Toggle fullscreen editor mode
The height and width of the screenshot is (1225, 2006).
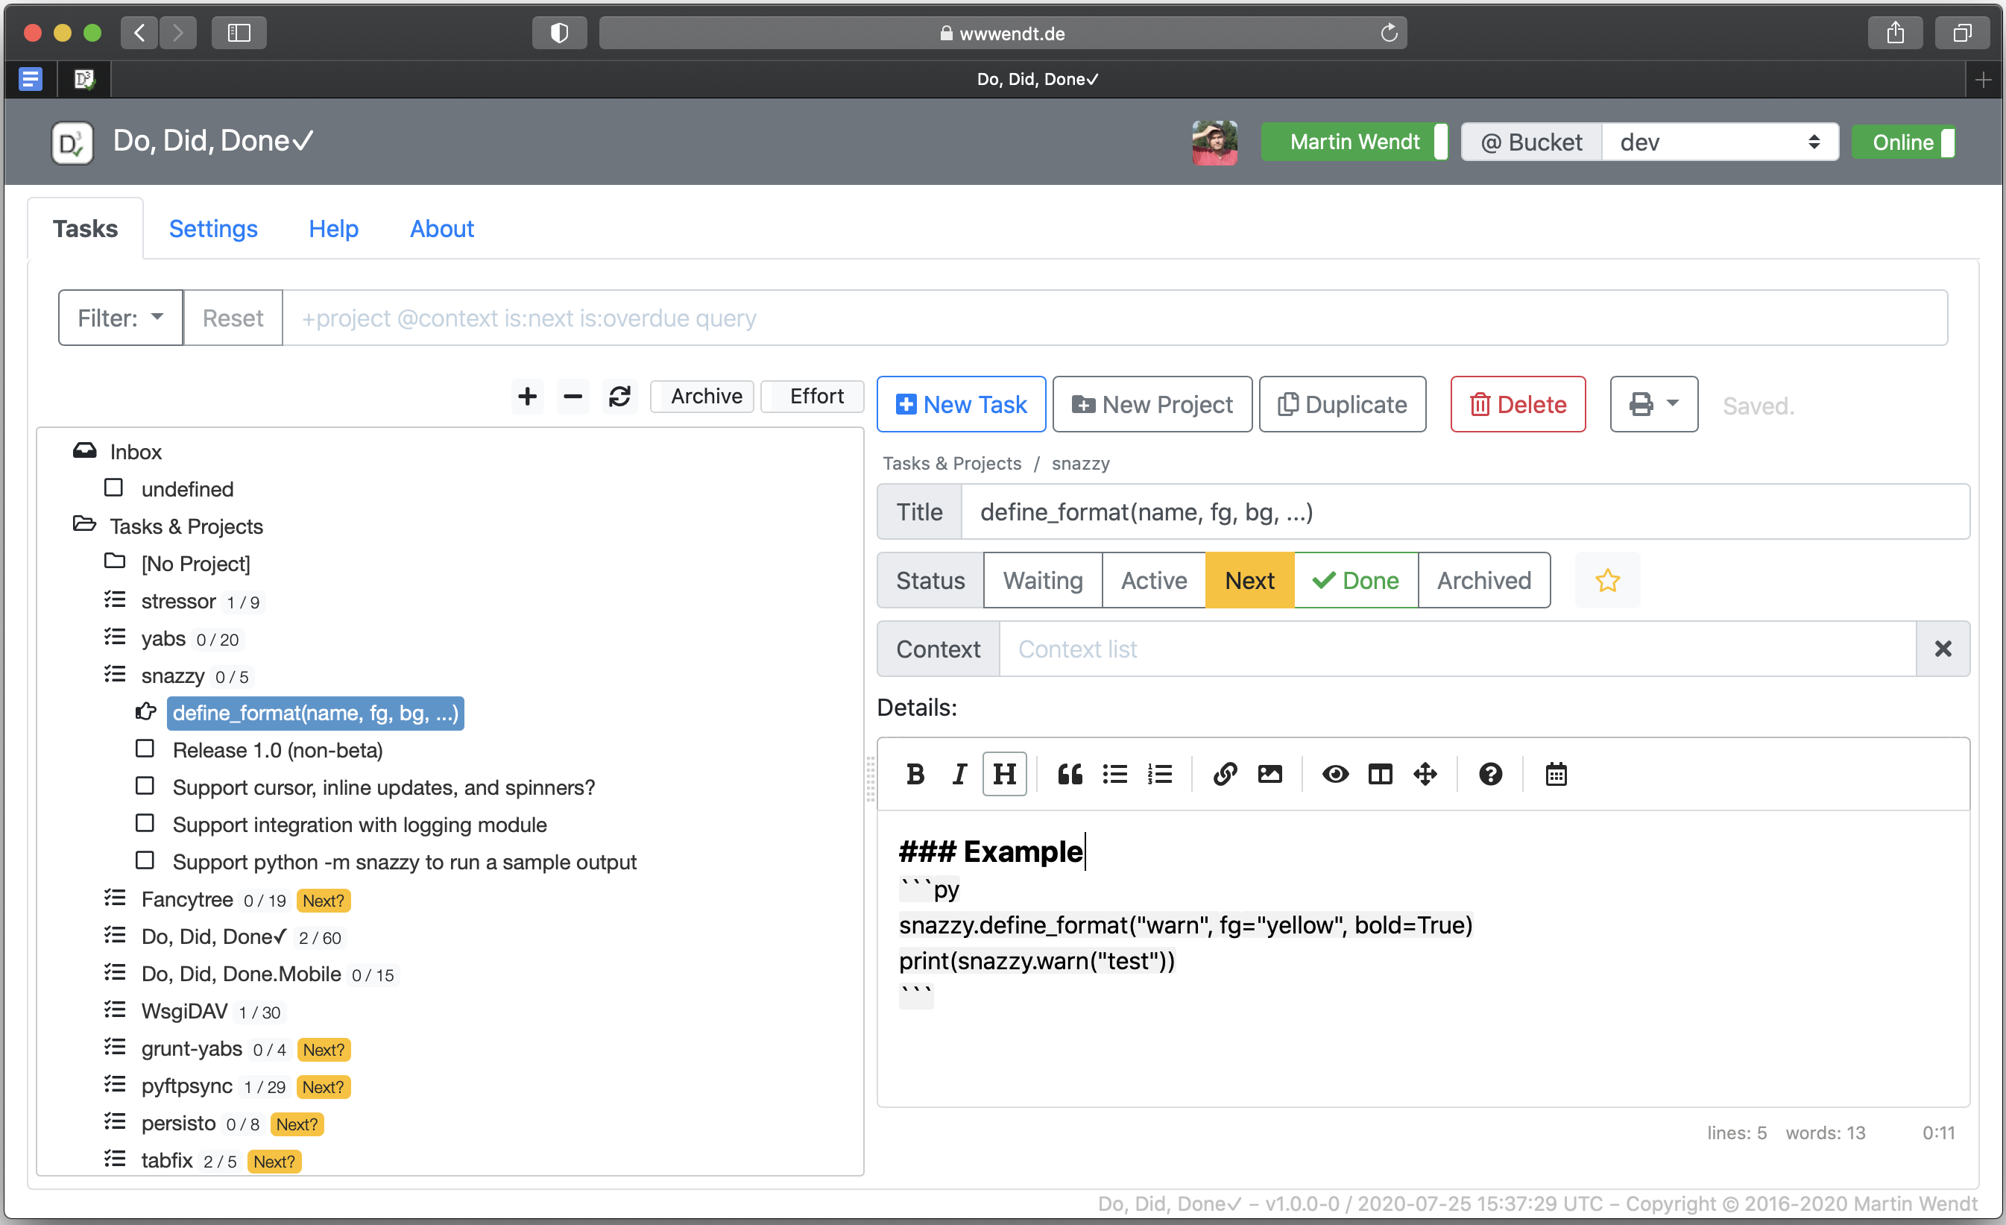(x=1425, y=774)
